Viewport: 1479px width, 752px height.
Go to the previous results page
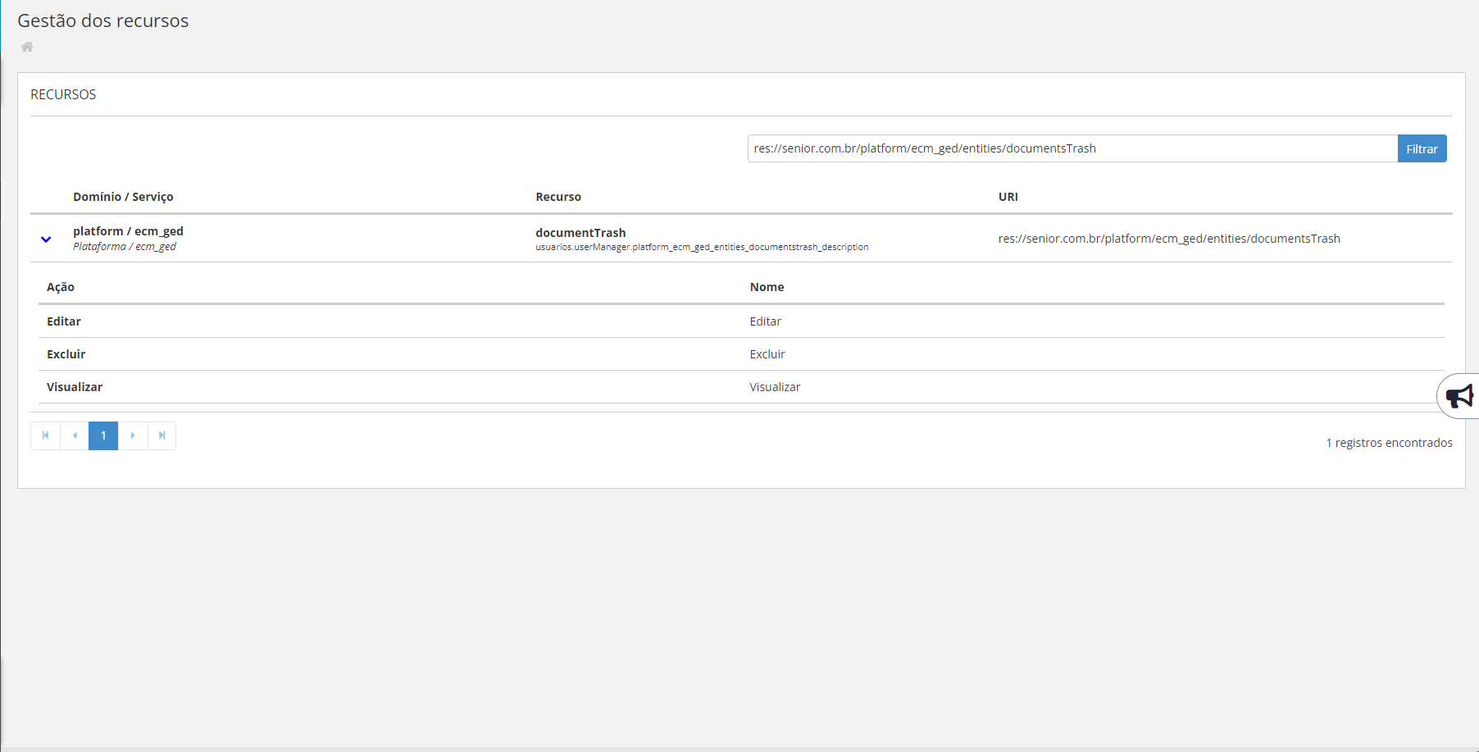(x=75, y=435)
